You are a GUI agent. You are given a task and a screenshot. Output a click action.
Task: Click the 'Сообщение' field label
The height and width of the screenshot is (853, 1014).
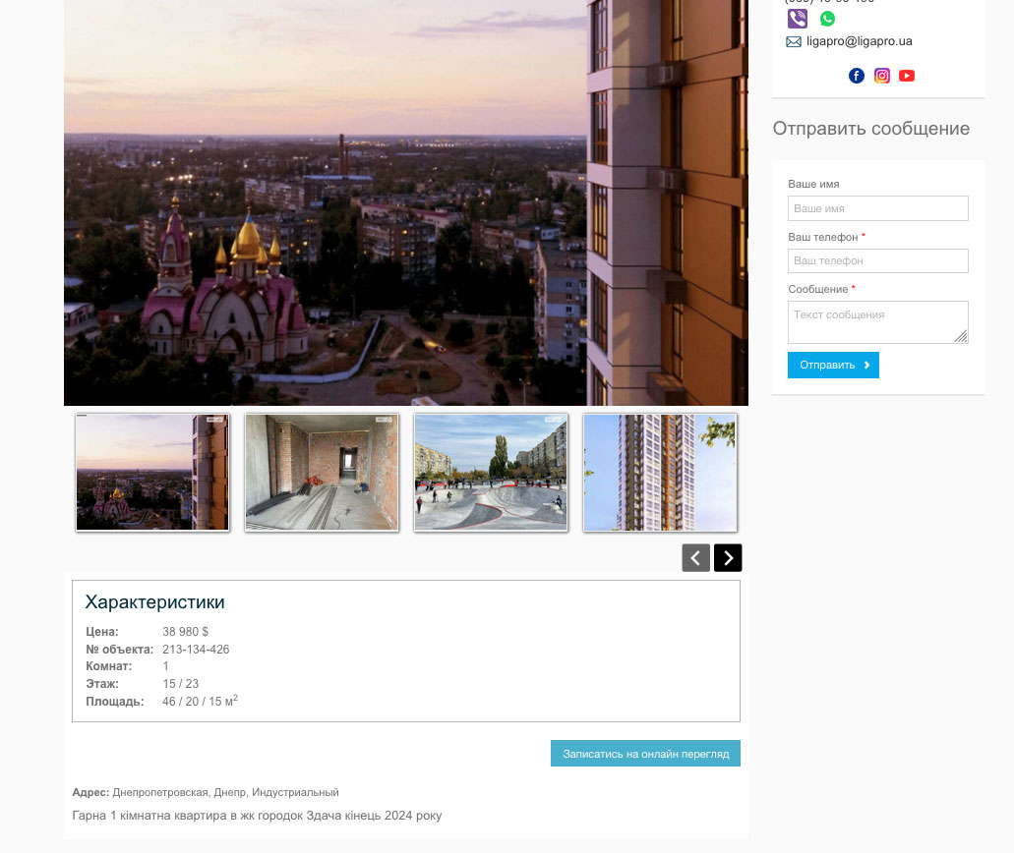coord(818,290)
